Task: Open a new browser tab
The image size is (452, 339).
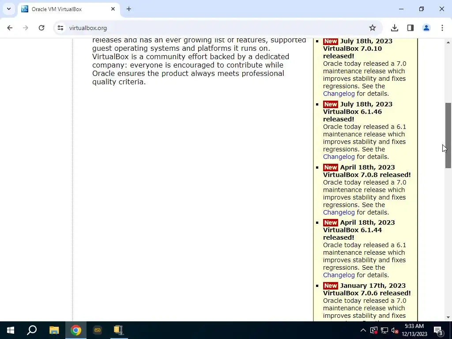Action: click(129, 9)
